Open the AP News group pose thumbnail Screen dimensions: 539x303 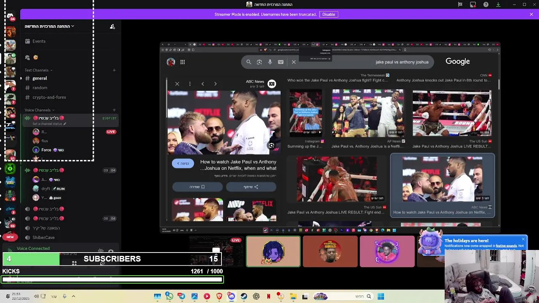click(368, 114)
